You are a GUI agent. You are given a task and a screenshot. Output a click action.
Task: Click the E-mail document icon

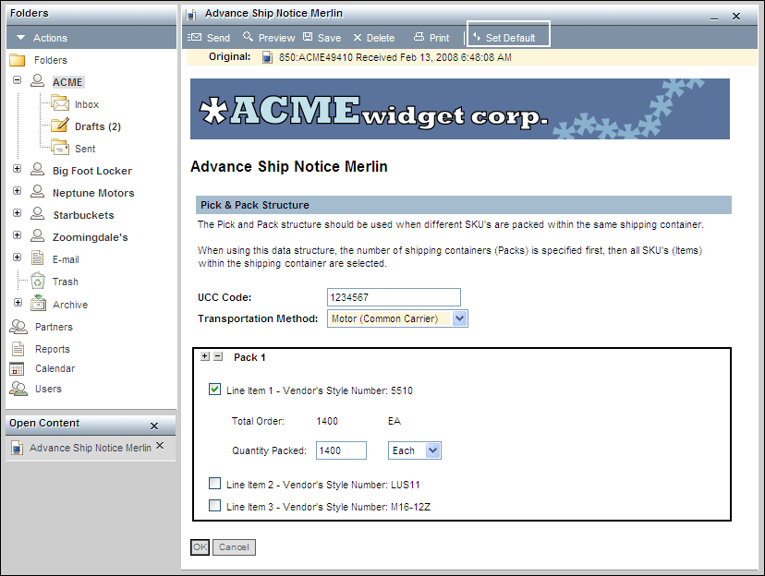(x=38, y=258)
